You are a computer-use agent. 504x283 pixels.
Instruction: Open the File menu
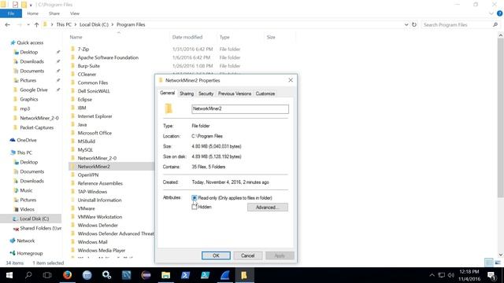tap(11, 13)
